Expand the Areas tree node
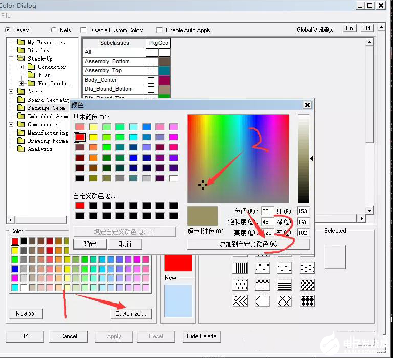 [11, 91]
